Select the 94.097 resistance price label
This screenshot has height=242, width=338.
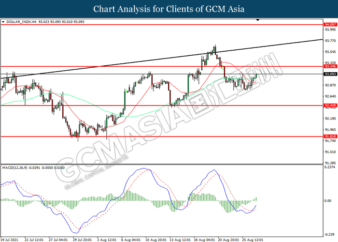(x=330, y=25)
